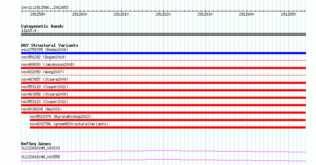Click the 11p15.4 band label
Viewport: 316px width, 165px height.
(29, 31)
